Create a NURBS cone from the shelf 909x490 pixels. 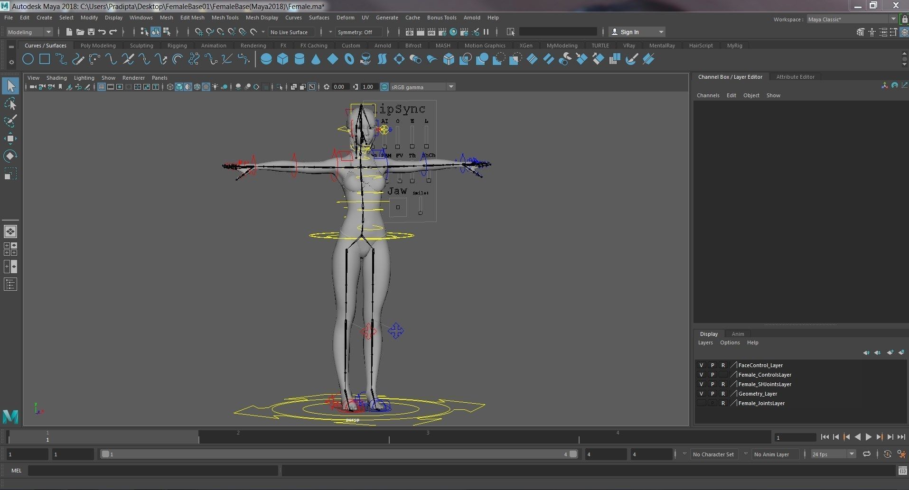(x=316, y=59)
